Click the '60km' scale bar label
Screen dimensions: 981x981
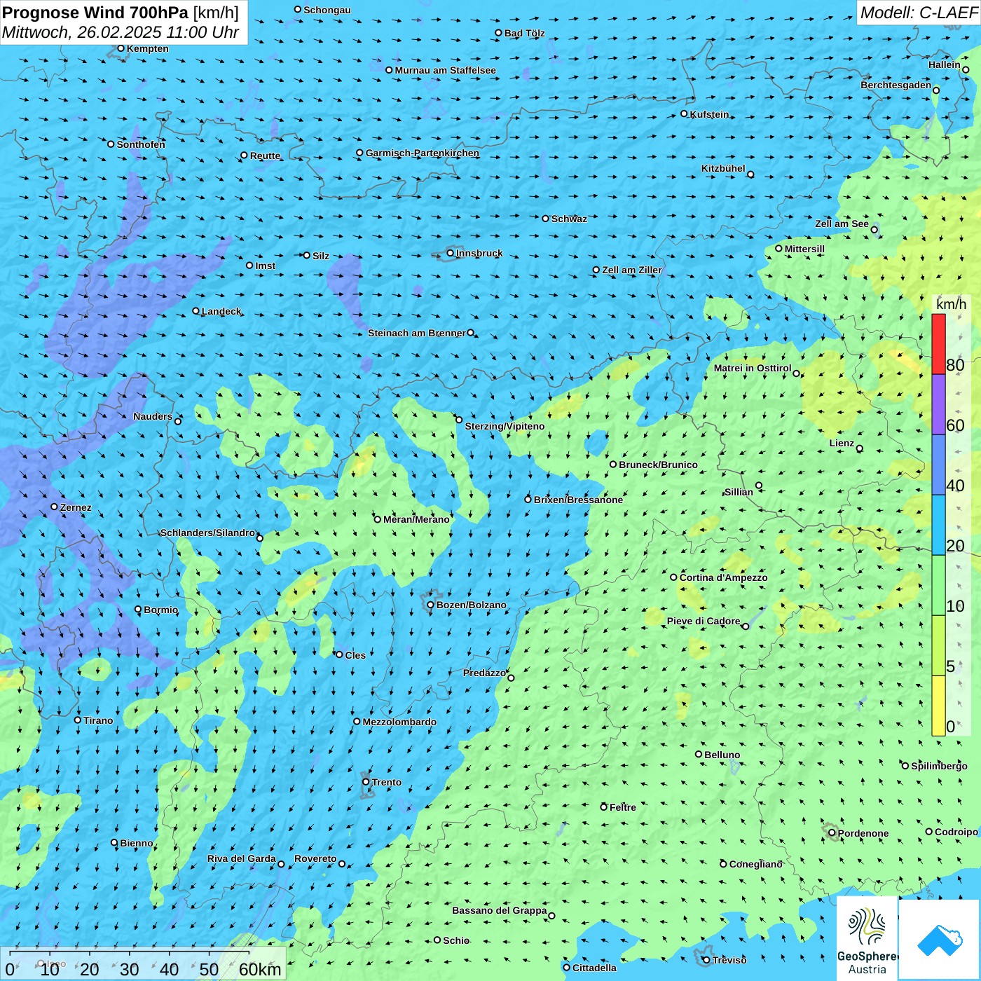pos(260,969)
